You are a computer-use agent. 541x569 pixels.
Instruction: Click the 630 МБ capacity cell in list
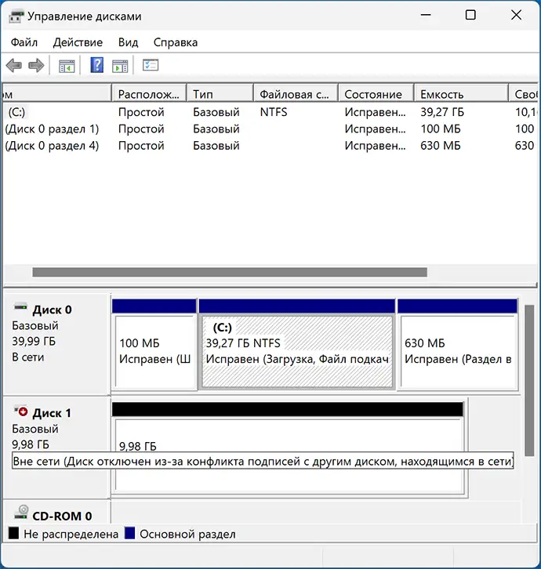441,146
